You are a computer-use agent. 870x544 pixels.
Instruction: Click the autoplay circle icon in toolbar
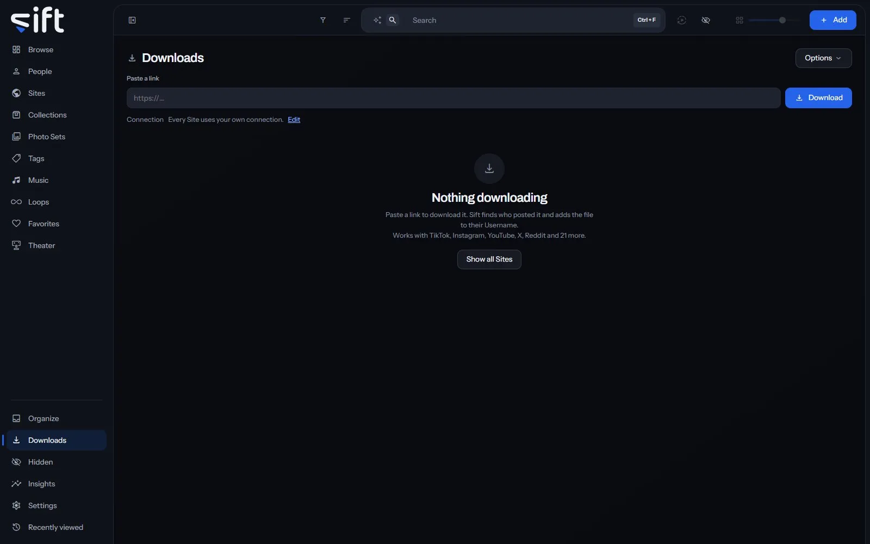point(682,20)
